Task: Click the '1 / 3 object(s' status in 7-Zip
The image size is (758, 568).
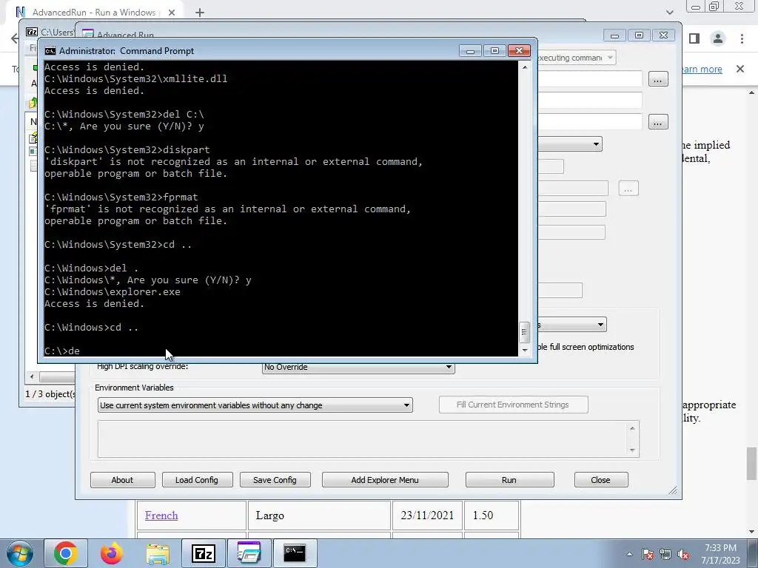Action: pyautogui.click(x=50, y=394)
